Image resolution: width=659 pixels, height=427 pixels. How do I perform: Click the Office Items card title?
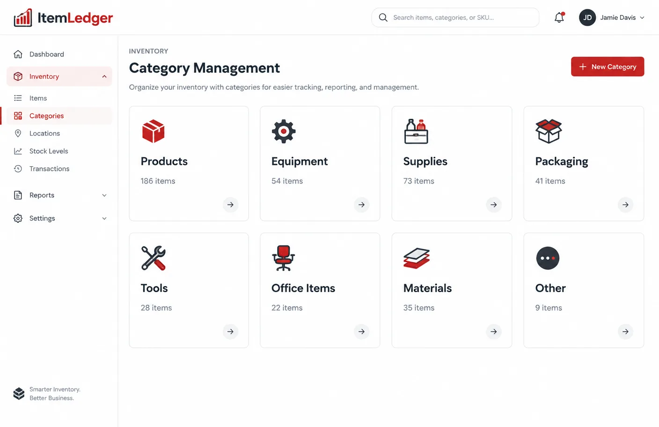[x=303, y=288]
